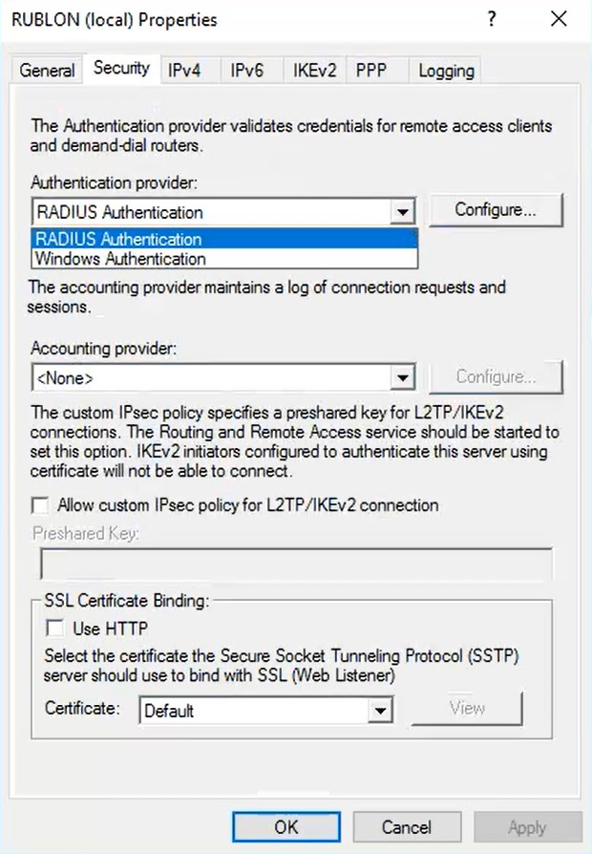This screenshot has height=854, width=592.
Task: Toggle the Use HTTP checkbox
Action: [55, 629]
